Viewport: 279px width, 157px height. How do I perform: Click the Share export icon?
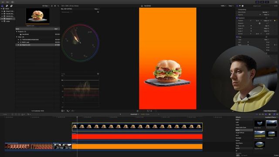[276, 2]
